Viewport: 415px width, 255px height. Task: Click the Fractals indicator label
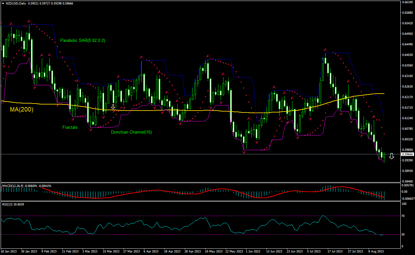[70, 127]
